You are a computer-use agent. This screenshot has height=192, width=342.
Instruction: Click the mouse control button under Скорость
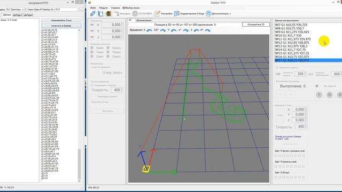point(107,97)
